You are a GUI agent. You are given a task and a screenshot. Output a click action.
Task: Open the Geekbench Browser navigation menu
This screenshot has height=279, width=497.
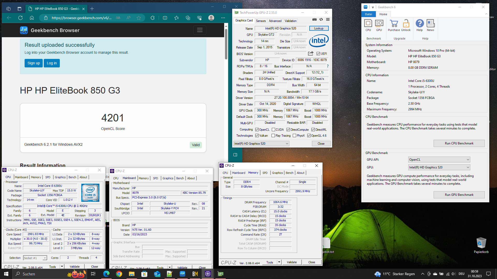coord(200,30)
